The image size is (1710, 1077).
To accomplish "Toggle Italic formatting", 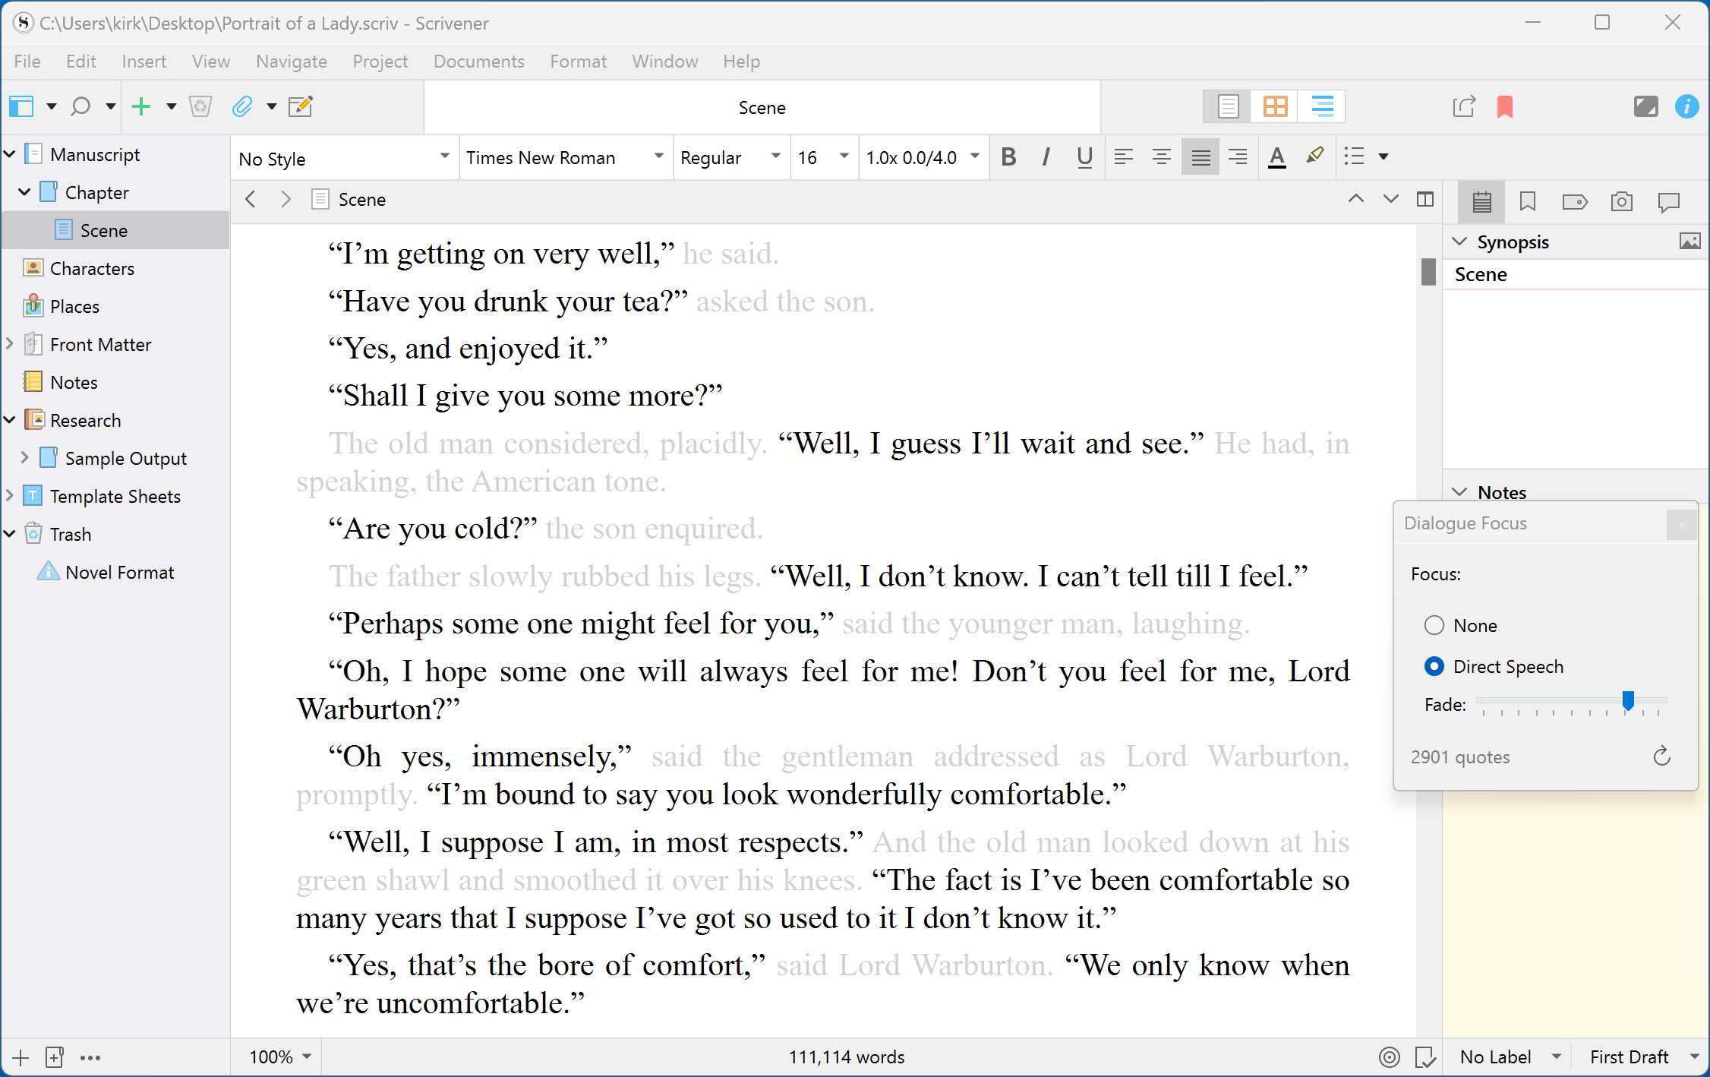I will pos(1046,157).
